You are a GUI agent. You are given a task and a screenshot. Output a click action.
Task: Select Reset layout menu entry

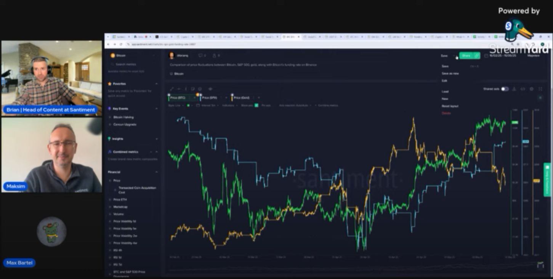pos(450,106)
